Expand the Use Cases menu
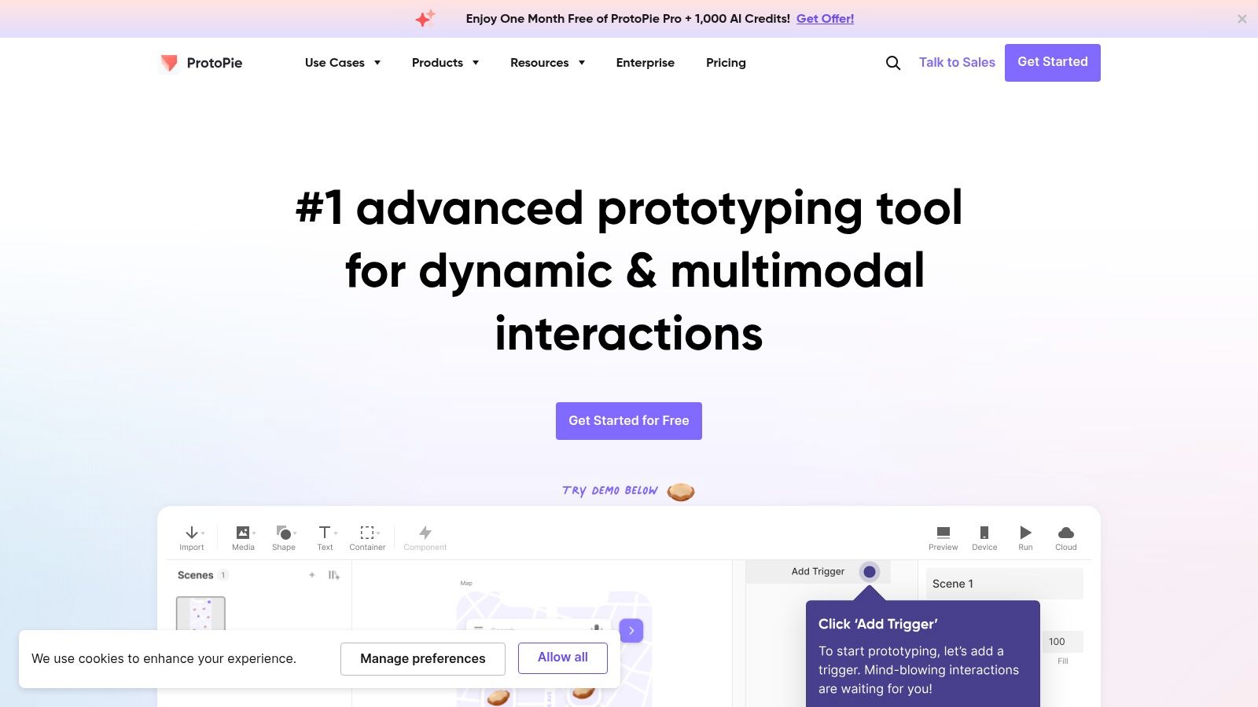Screen dimensions: 1258x707 (x=343, y=63)
